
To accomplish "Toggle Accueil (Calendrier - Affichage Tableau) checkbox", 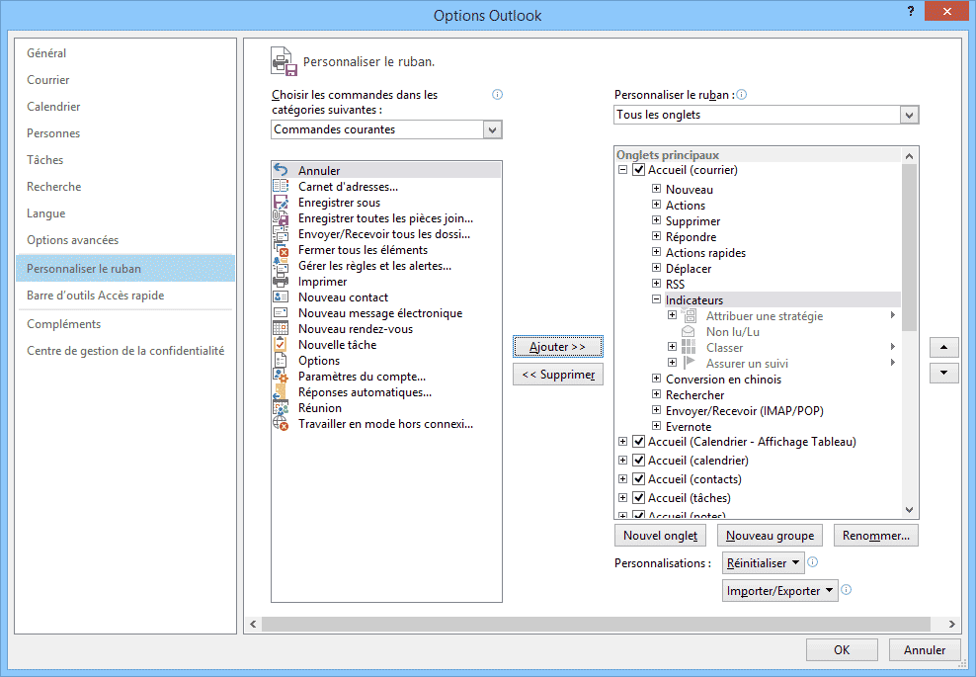I will 638,441.
